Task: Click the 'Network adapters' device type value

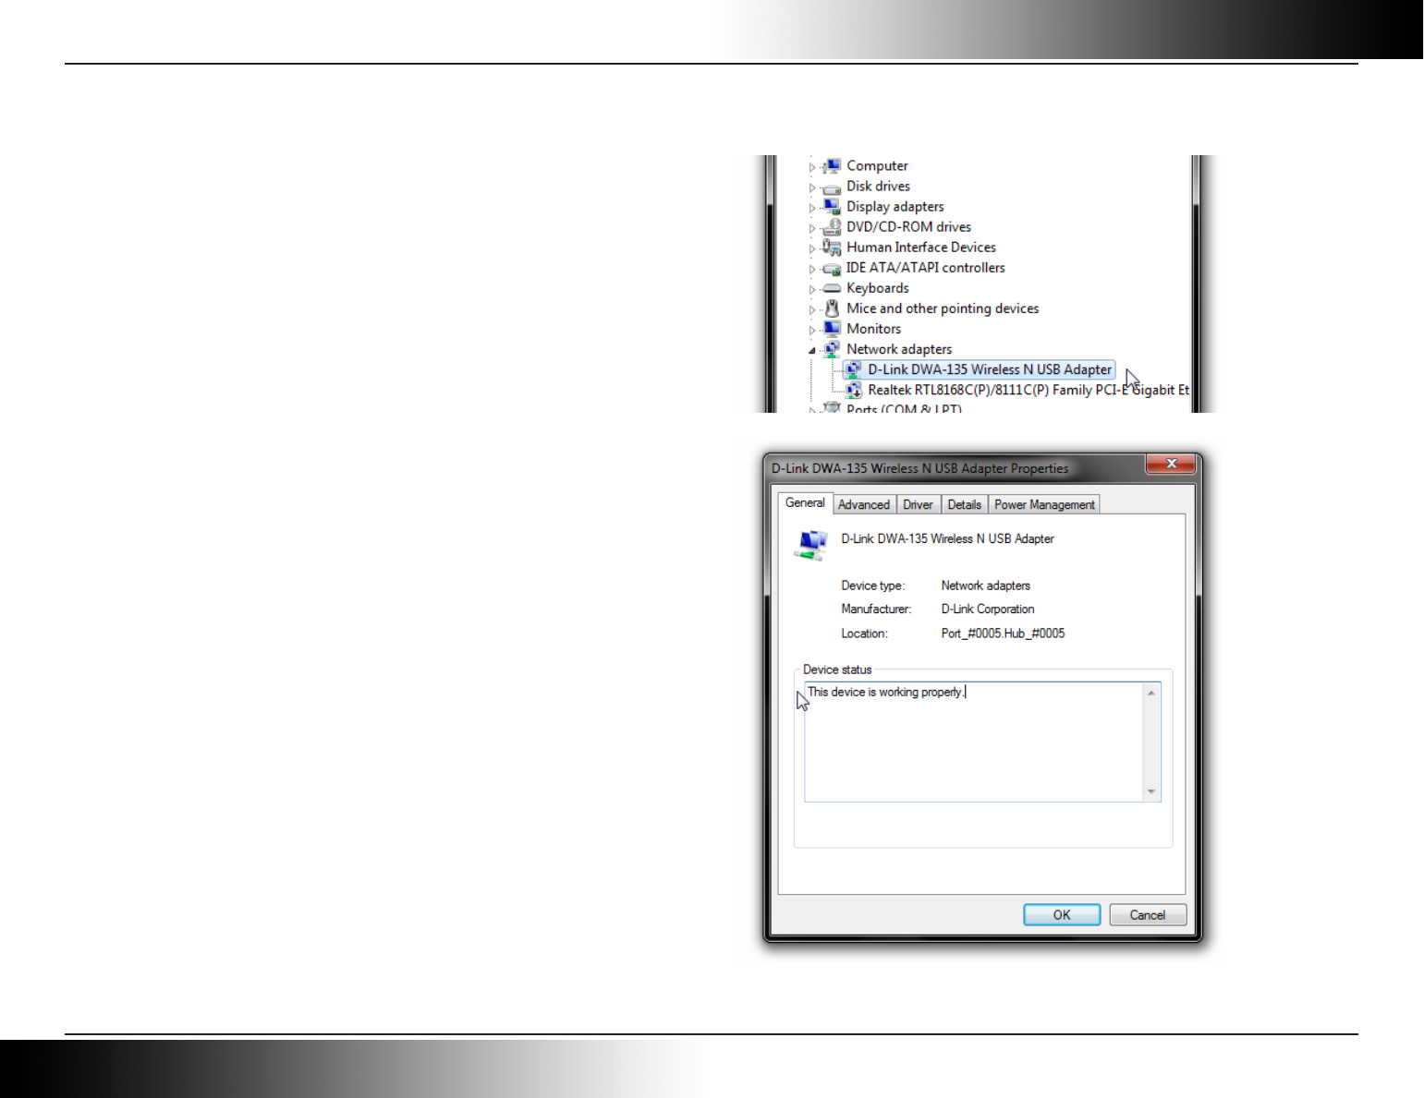Action: [x=985, y=585]
